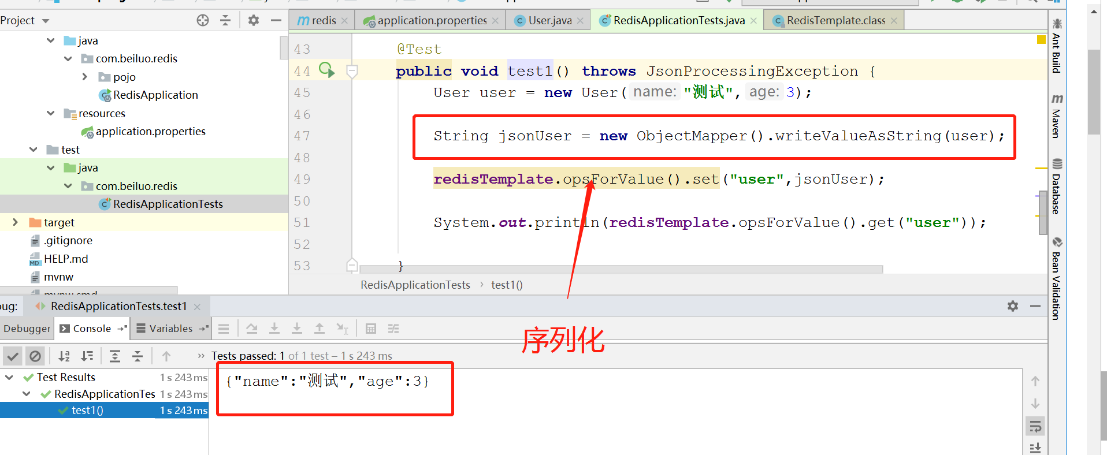Image resolution: width=1107 pixels, height=455 pixels.
Task: Sort tests by duration icon
Action: pos(87,356)
